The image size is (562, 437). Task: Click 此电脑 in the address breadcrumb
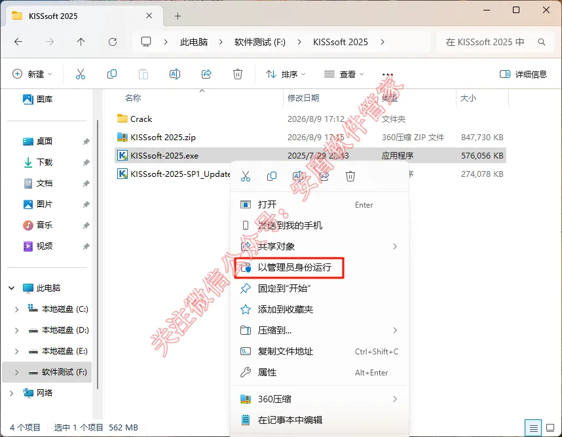coord(194,42)
